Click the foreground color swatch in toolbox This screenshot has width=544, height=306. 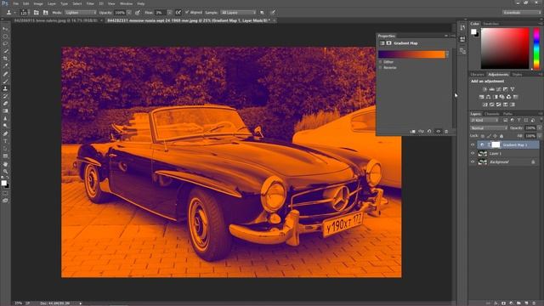(3, 183)
